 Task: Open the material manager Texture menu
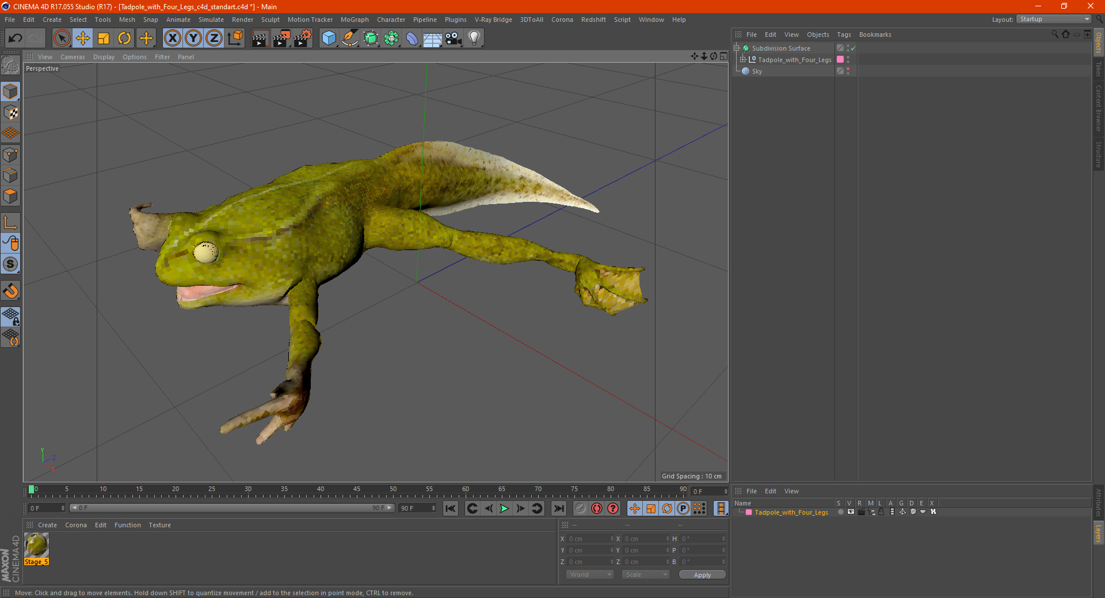point(159,525)
